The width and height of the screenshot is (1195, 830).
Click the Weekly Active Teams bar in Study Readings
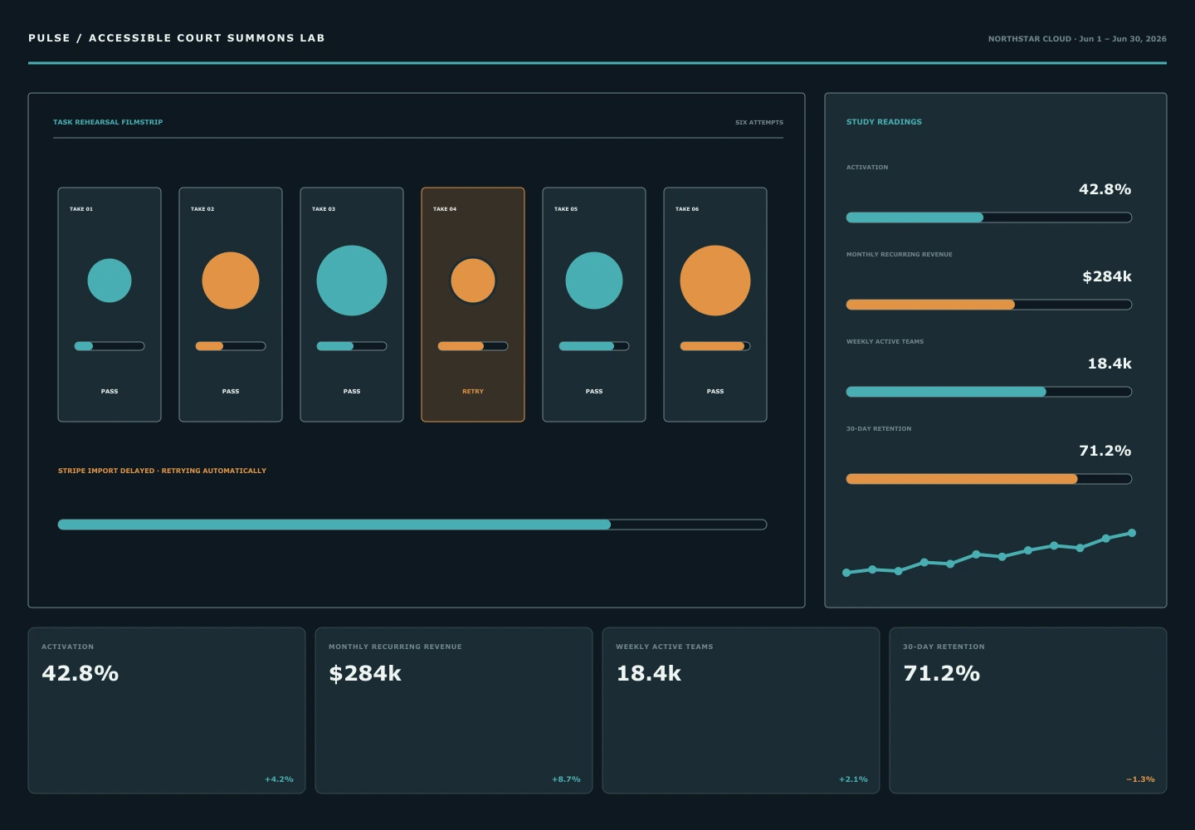pos(989,392)
